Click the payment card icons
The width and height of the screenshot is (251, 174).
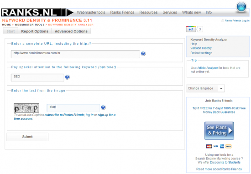pyautogui.click(x=219, y=146)
